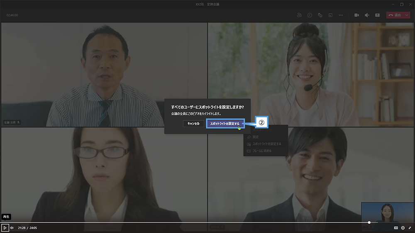Click the 02:46:00 meeting duration timer
Image resolution: width=415 pixels, height=233 pixels.
click(12, 15)
